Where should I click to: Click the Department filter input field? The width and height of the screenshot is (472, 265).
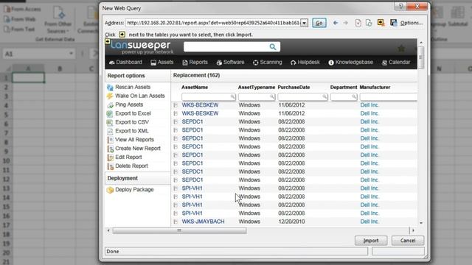344,96
